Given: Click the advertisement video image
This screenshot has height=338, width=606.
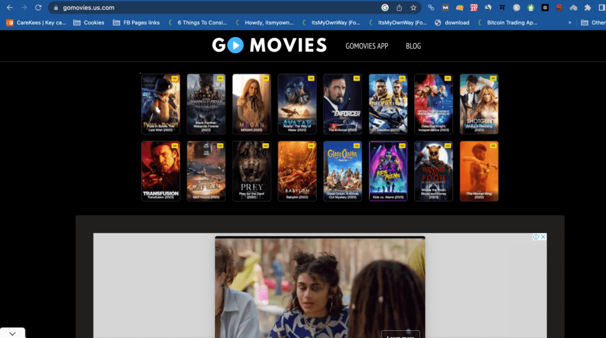Looking at the screenshot, I should [320, 287].
